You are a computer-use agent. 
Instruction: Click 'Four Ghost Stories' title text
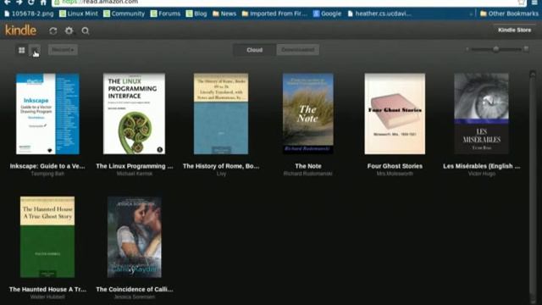[395, 166]
